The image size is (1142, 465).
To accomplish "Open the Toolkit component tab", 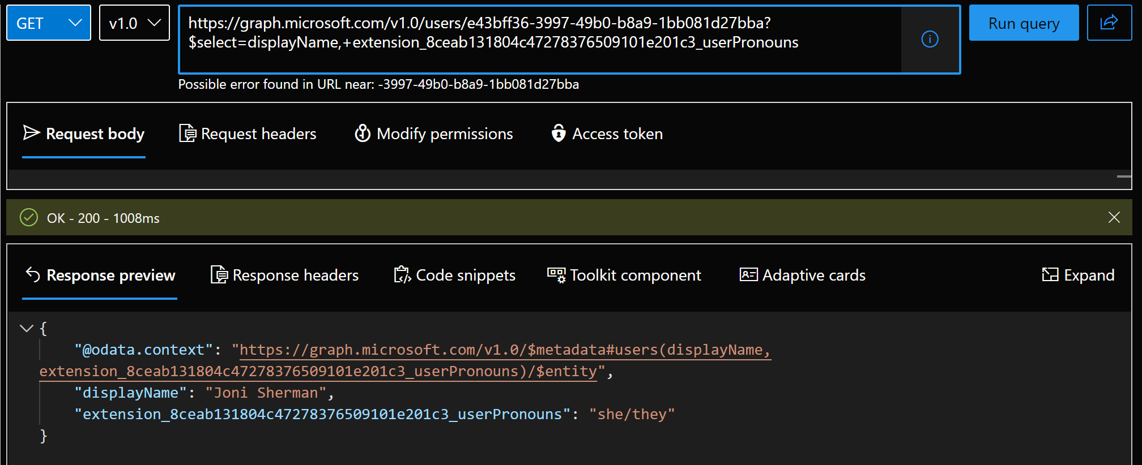I will pos(624,275).
